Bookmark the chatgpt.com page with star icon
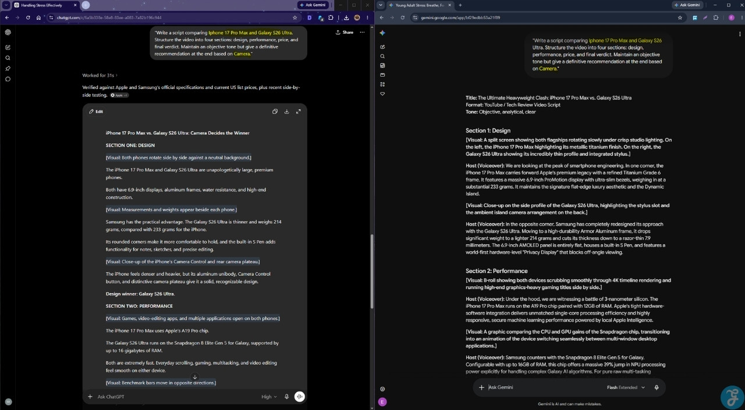This screenshot has height=410, width=745. [x=295, y=17]
